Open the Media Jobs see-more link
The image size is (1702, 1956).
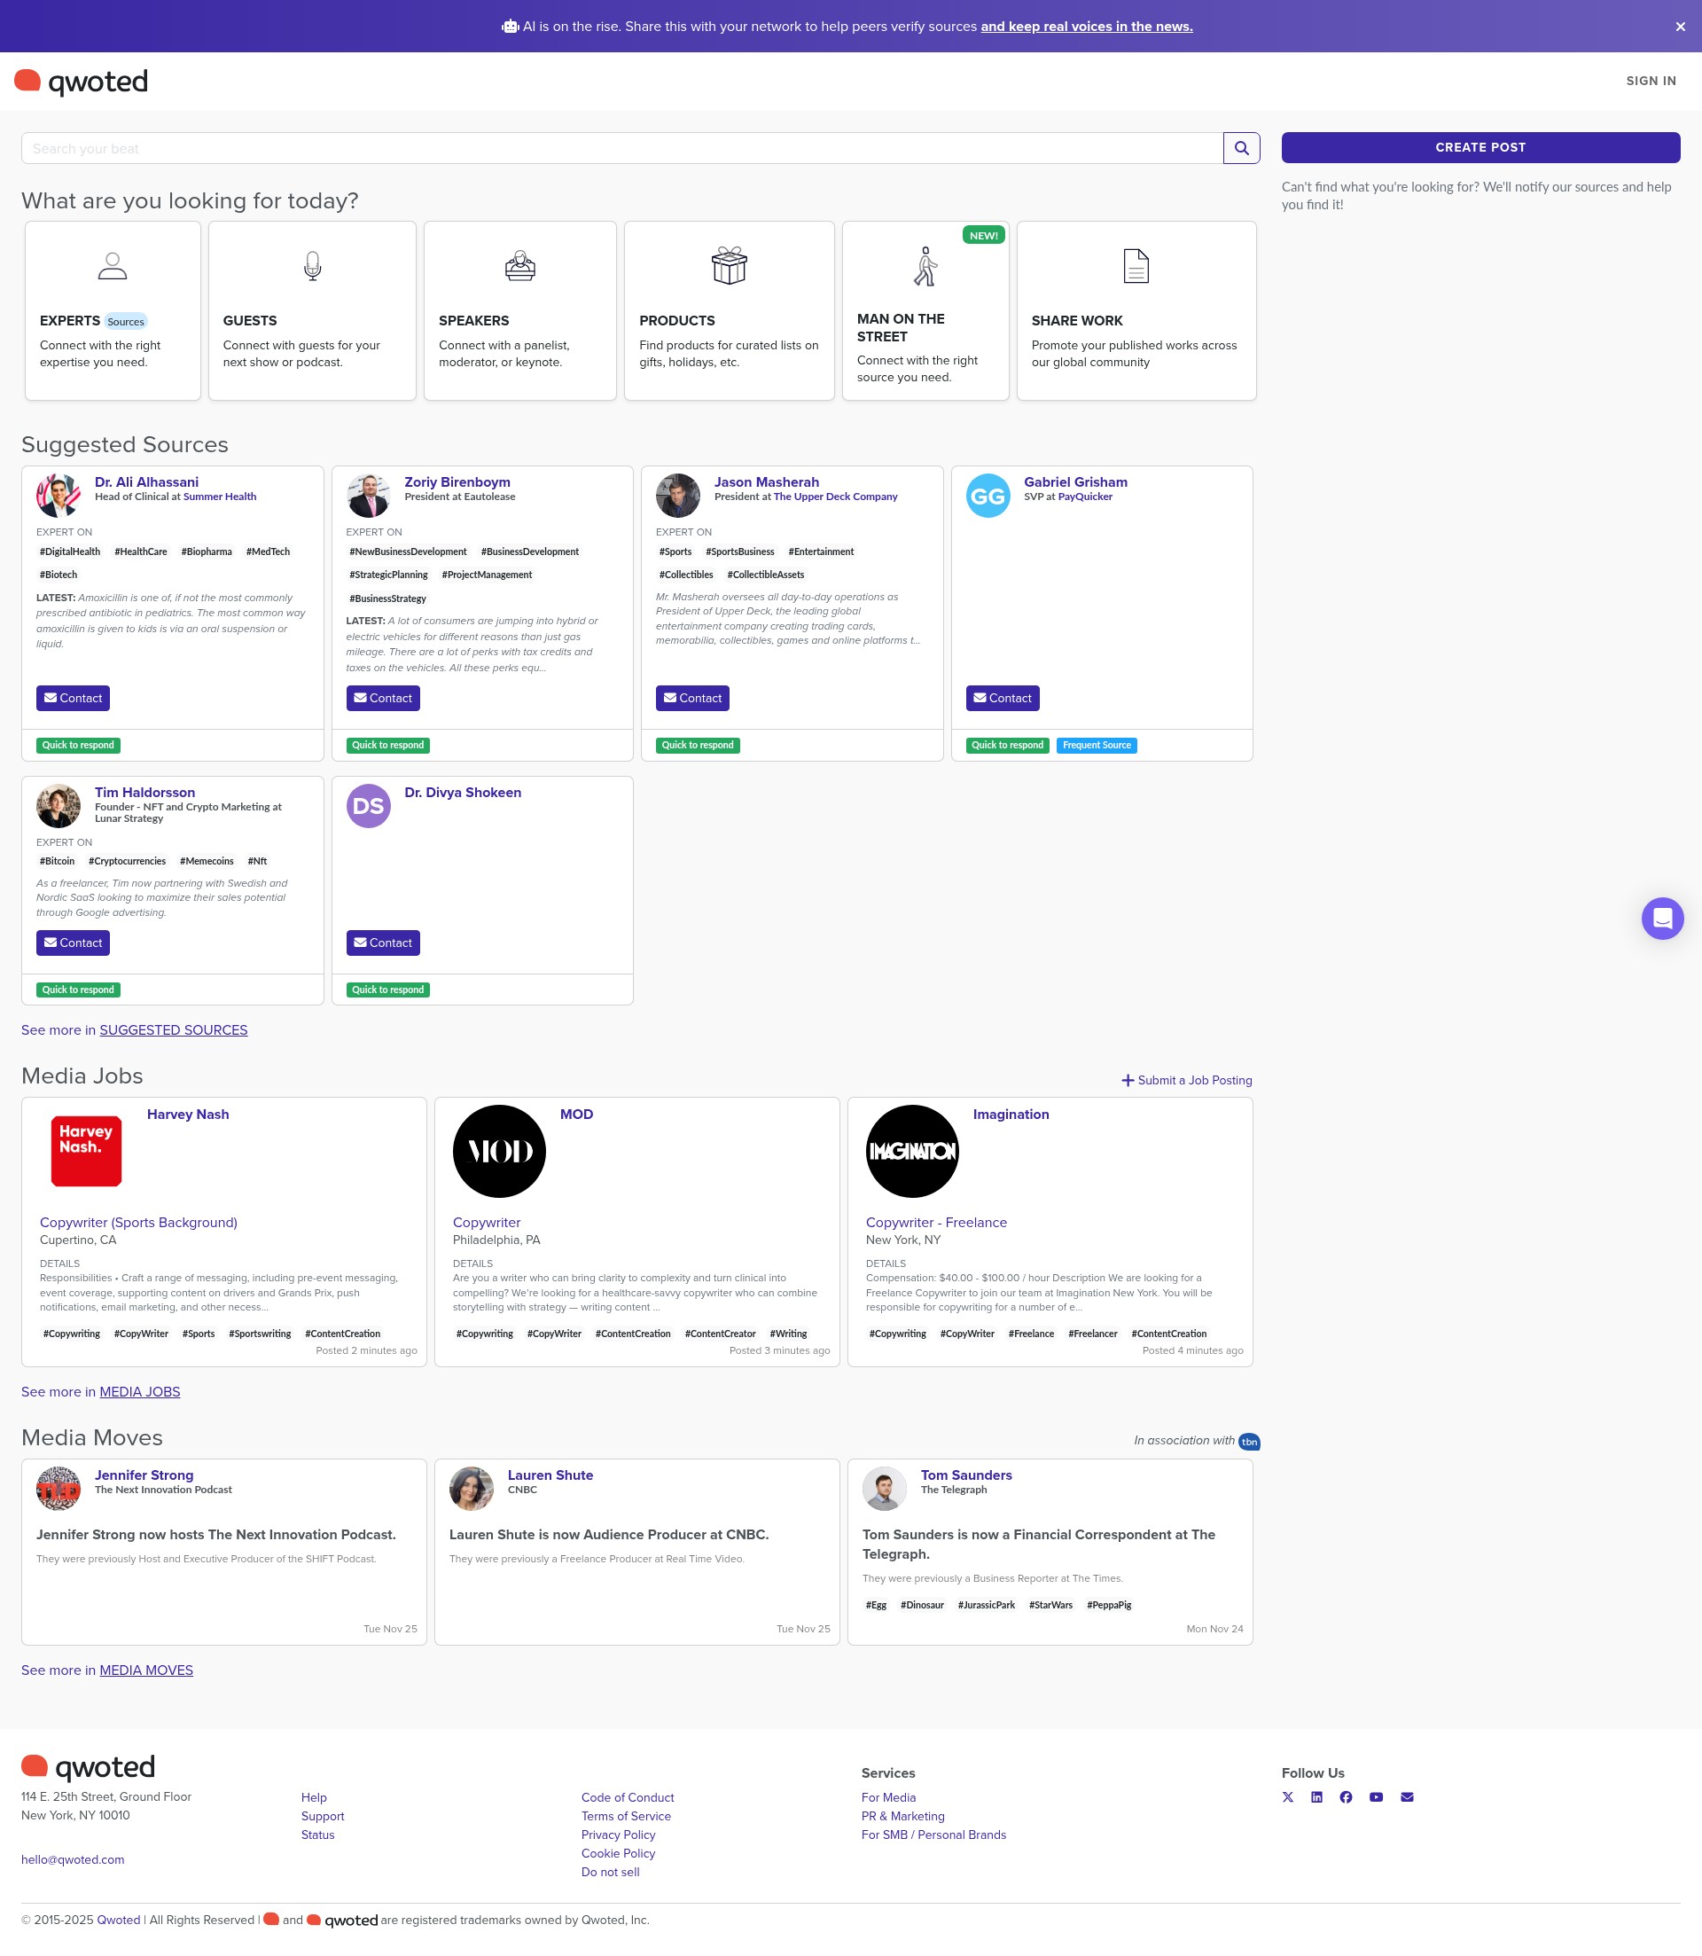[140, 1393]
